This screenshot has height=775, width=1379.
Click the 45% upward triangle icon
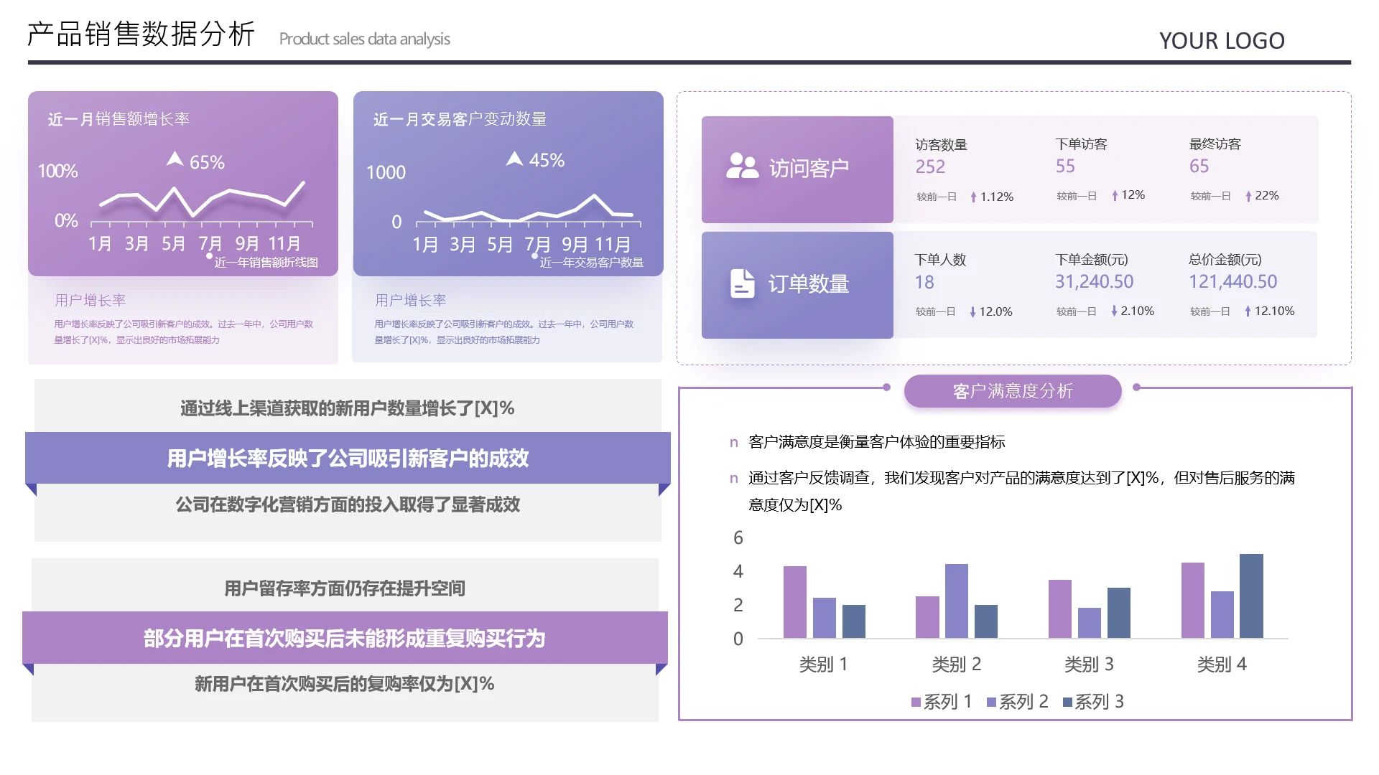514,159
